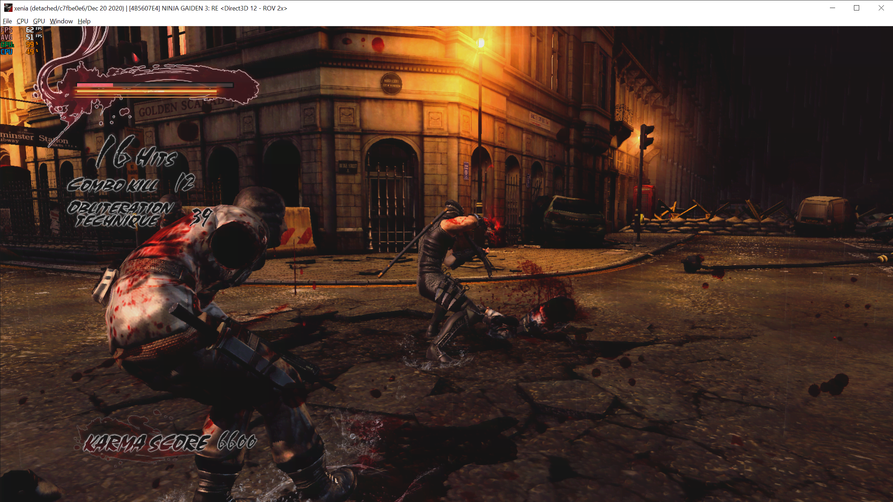Screen dimensions: 893x502
Task: Open the Help menu
Action: pos(84,21)
